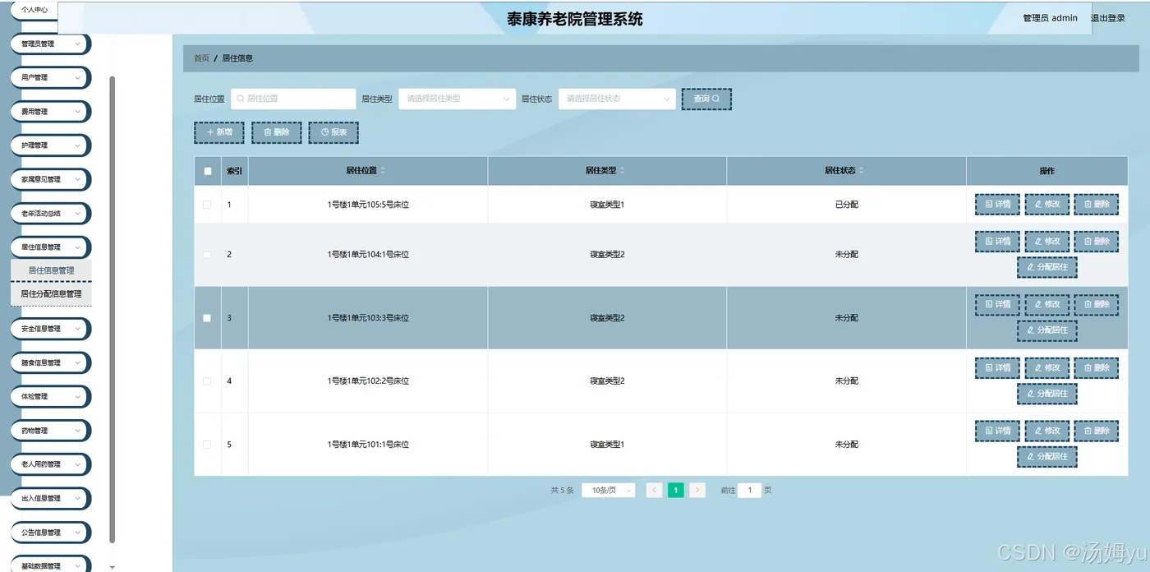This screenshot has height=572, width=1150.
Task: Expand the 家属意见管理 sidebar menu
Action: click(x=50, y=179)
